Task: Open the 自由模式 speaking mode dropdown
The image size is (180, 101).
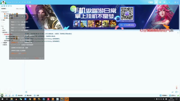Action: click(4, 8)
